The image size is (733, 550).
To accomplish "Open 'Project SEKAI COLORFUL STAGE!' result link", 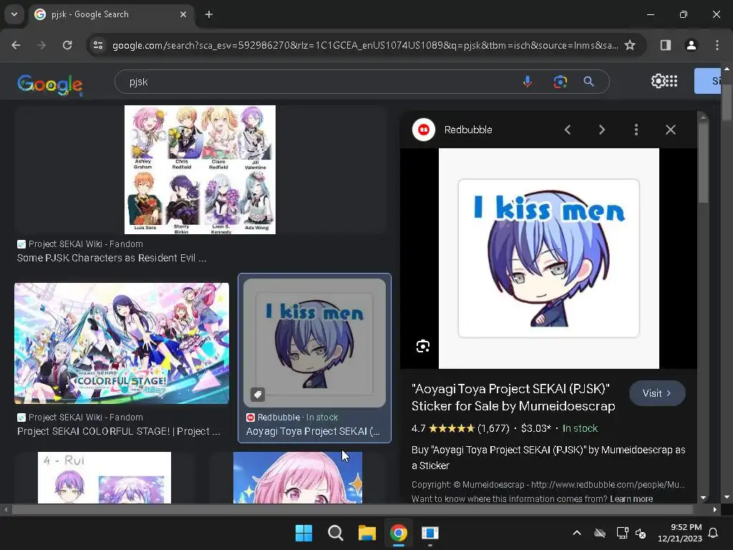I will point(119,431).
